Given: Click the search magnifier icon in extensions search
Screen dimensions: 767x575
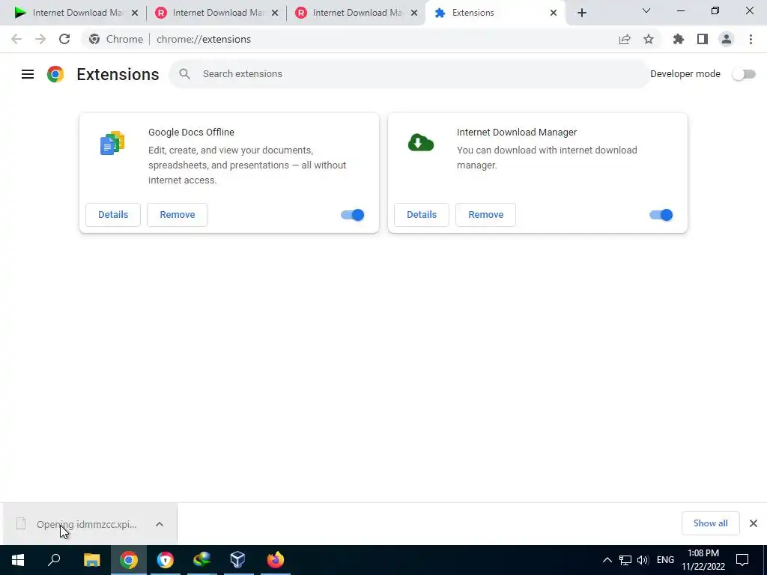Looking at the screenshot, I should pos(184,74).
